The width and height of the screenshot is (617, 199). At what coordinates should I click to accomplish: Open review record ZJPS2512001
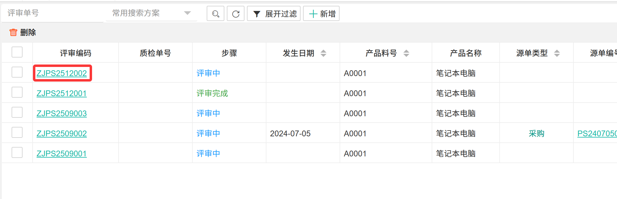(62, 93)
